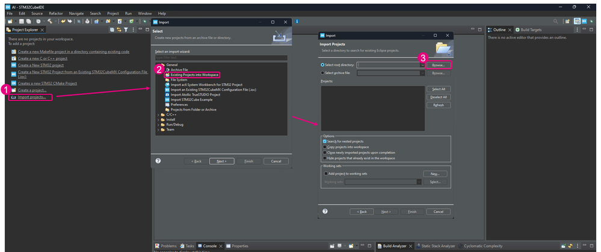The image size is (601, 252).
Task: Click the Save toolbar icon
Action: (x=22, y=22)
